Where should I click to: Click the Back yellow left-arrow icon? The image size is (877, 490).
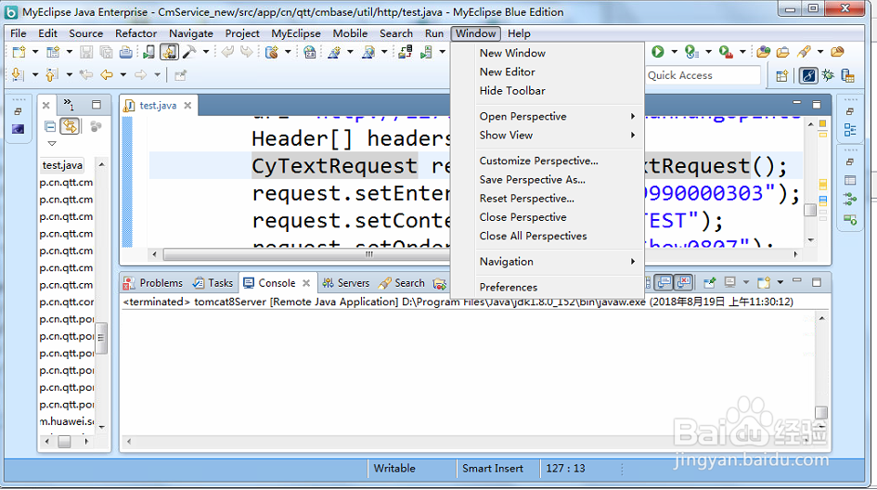(107, 74)
